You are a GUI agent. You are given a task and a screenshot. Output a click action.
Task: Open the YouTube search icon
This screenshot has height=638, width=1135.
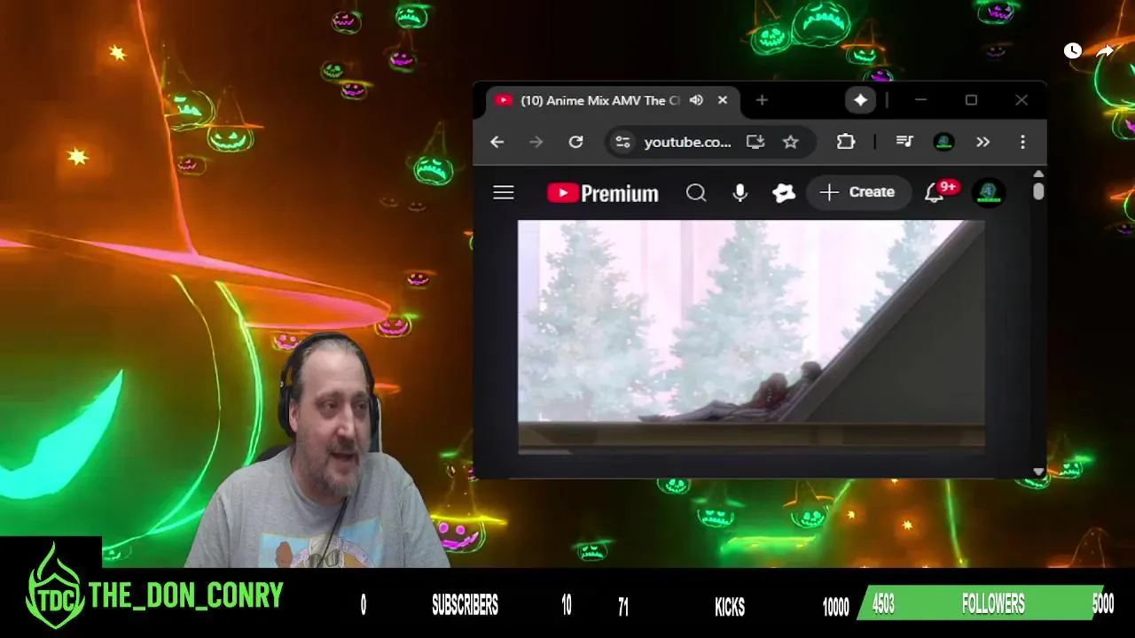(696, 192)
